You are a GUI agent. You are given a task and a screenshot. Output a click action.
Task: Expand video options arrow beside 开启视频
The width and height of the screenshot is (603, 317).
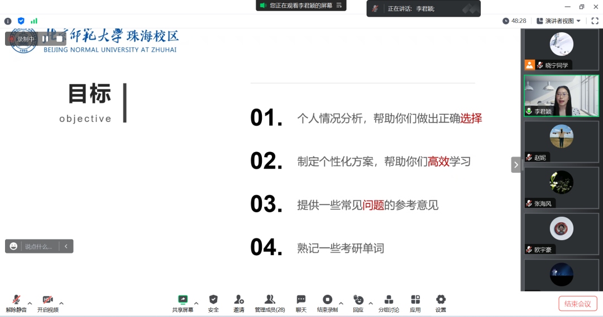61,303
